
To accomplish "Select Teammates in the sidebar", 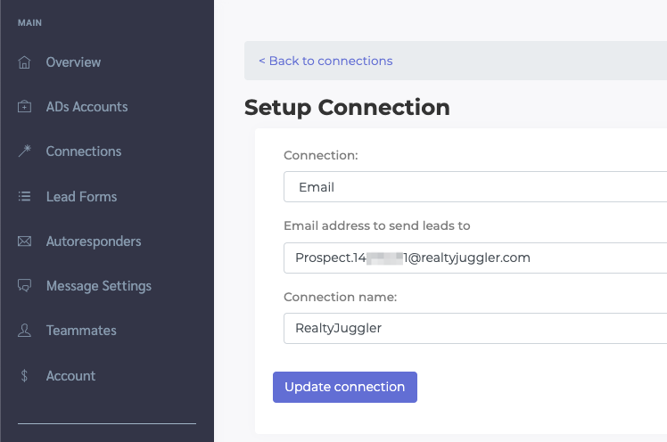I will click(x=81, y=331).
